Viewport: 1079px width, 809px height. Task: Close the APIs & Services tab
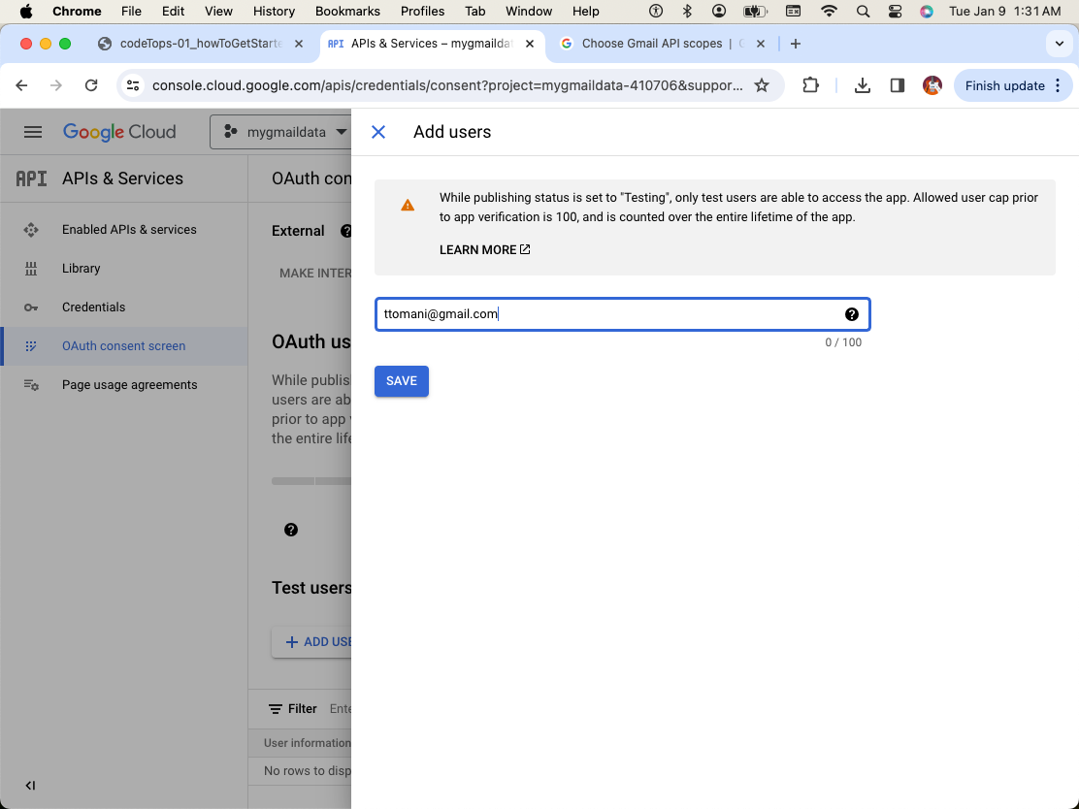coord(529,44)
